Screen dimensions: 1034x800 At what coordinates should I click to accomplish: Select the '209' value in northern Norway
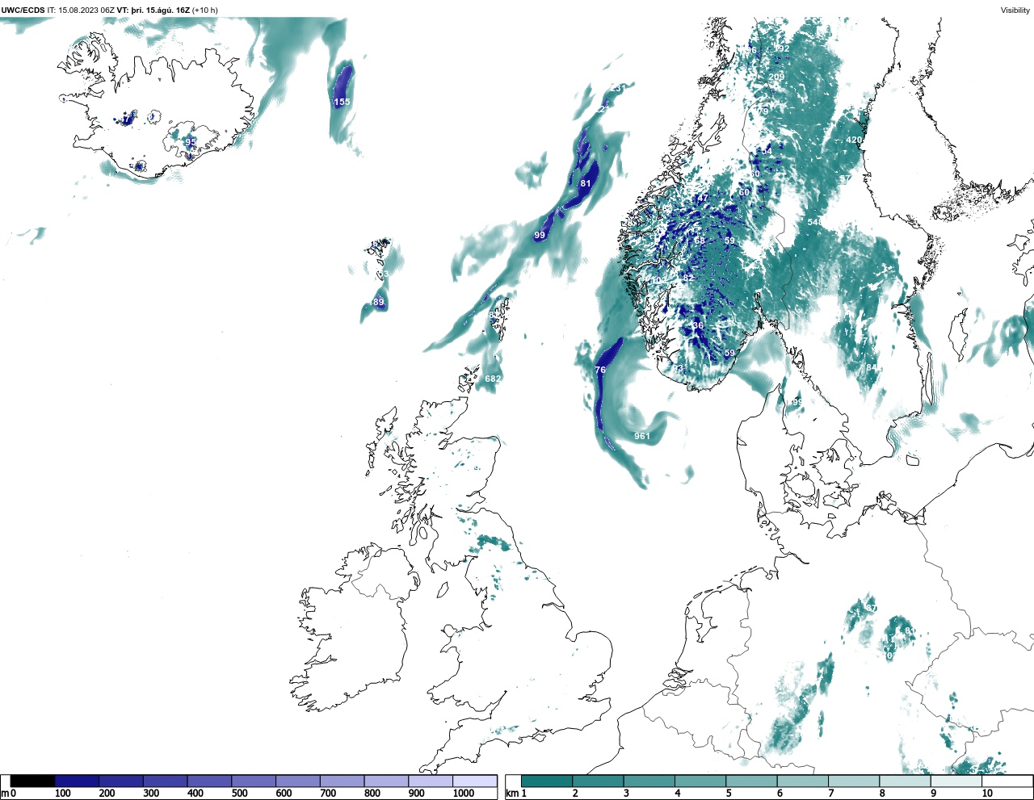coord(776,77)
